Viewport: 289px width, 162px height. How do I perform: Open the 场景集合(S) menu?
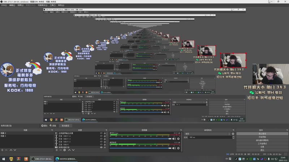pyautogui.click(x=43, y=5)
